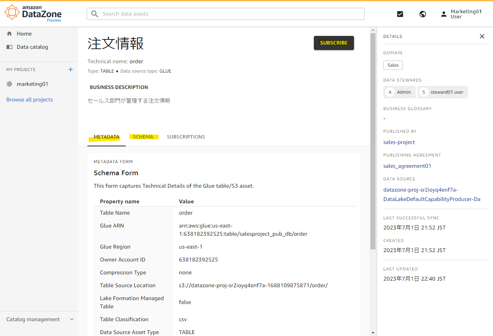Click the Sales domain chip
The width and height of the screenshot is (493, 336).
(393, 65)
